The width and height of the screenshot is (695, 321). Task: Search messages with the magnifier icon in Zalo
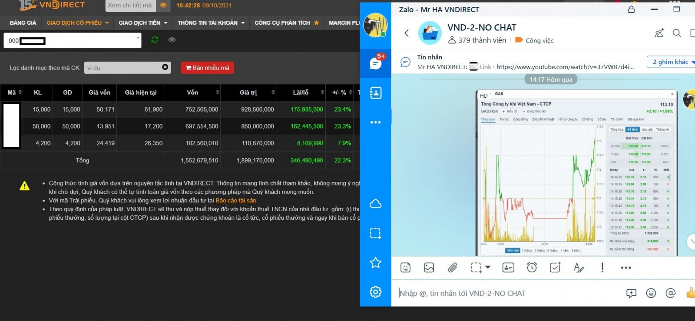(677, 33)
